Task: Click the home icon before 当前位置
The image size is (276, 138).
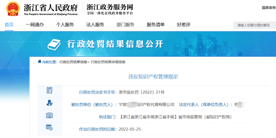Action: pos(40,62)
